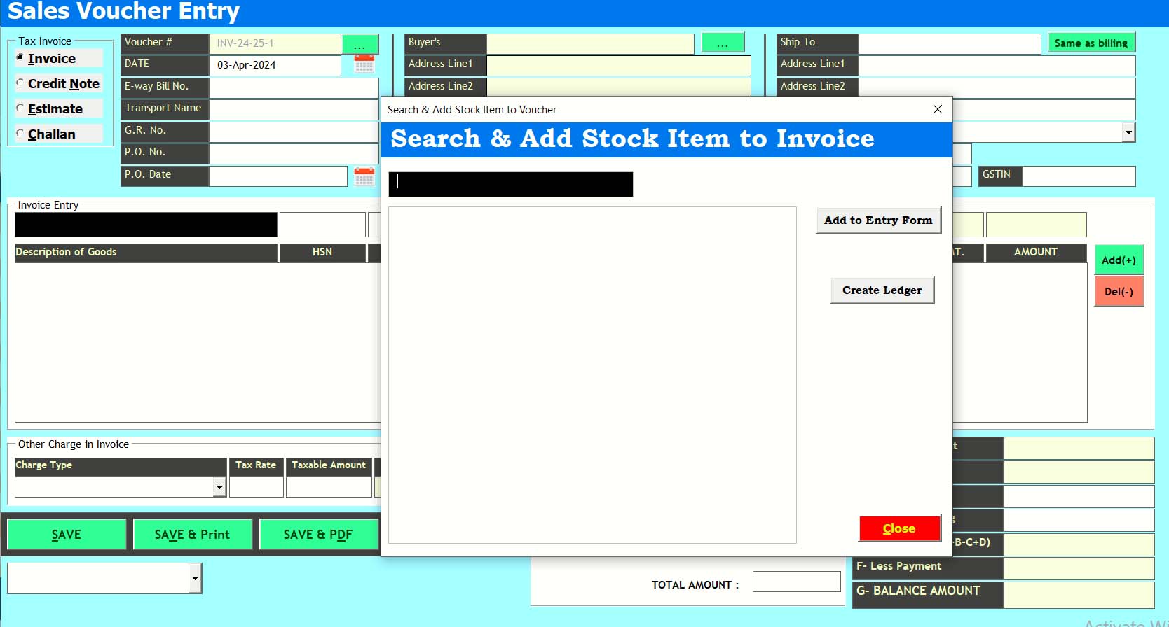Image resolution: width=1169 pixels, height=627 pixels.
Task: Click the SAVE & PDF button
Action: [x=318, y=535]
